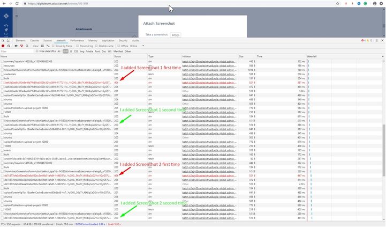Open the Security tab
Image resolution: width=386 pixels, height=227 pixels.
(123, 40)
